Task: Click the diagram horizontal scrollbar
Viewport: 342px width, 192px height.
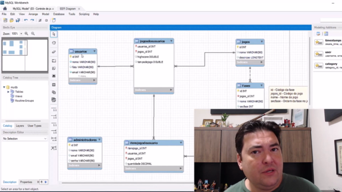Action: pyautogui.click(x=128, y=183)
